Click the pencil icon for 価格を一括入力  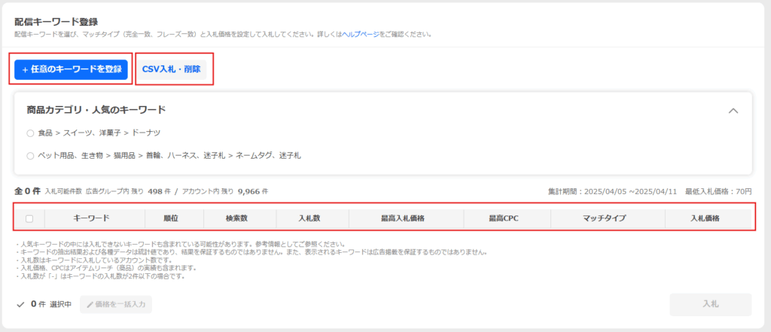pos(90,305)
